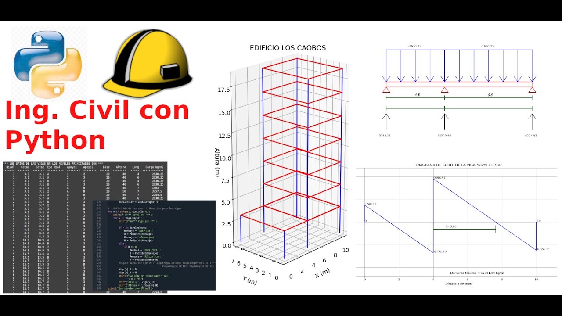Click the code line 'if n in NivelesIndep:'
This screenshot has height=316, width=562.
coord(133,228)
